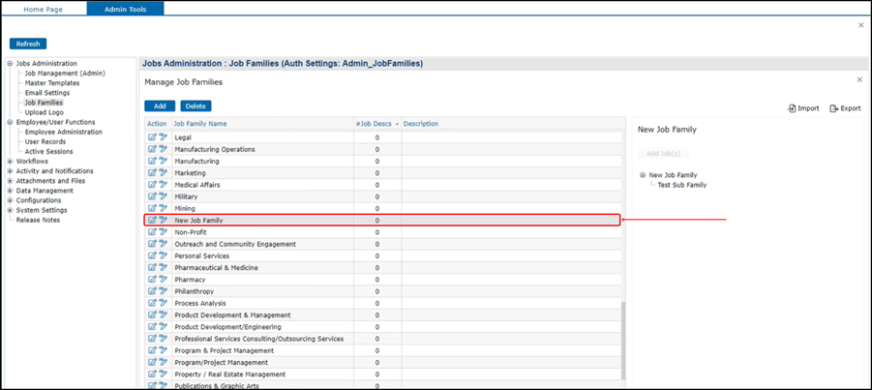Viewport: 872px width, 390px height.
Task: Expand the System Settings tree node
Action: [x=10, y=210]
